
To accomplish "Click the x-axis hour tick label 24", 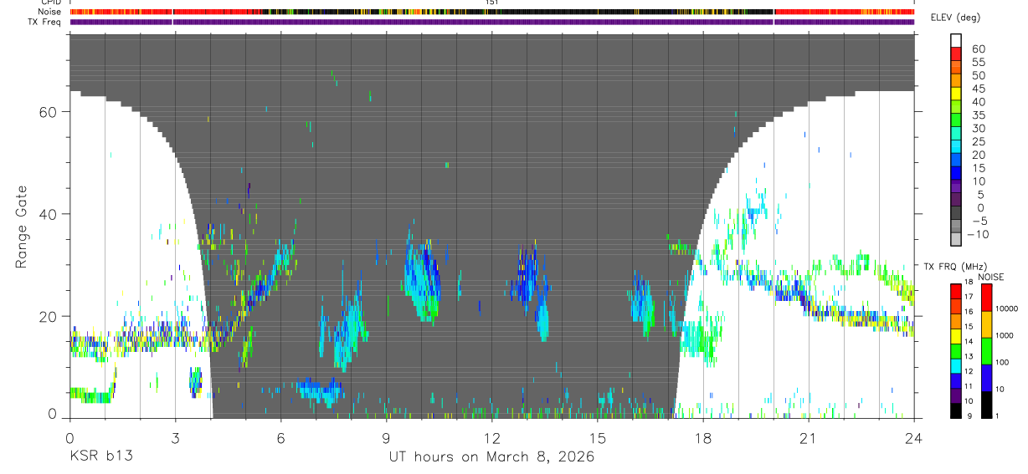I will [914, 438].
